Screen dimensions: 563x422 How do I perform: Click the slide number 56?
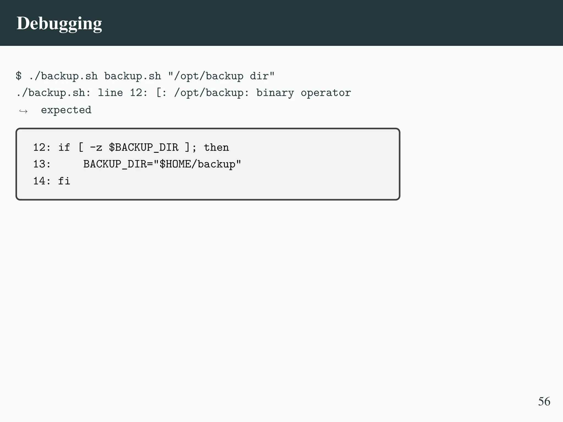544,401
